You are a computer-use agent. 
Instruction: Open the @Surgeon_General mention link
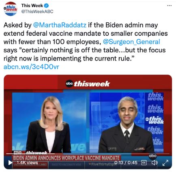[131, 42]
